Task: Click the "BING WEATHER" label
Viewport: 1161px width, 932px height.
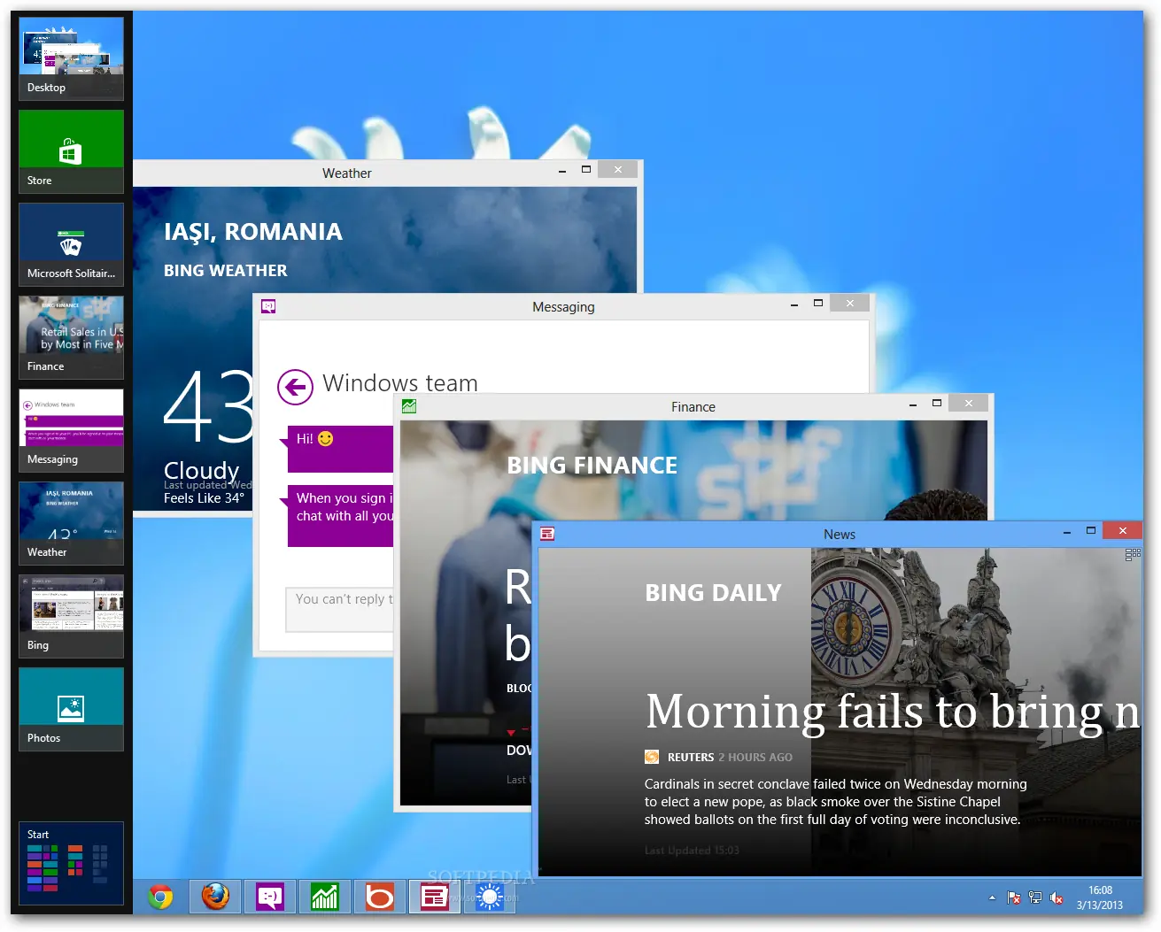Action: coord(226,271)
